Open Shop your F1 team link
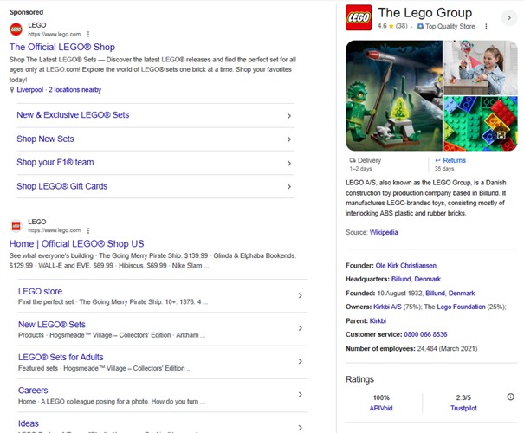Viewport: 524px width, 433px height. [x=55, y=163]
